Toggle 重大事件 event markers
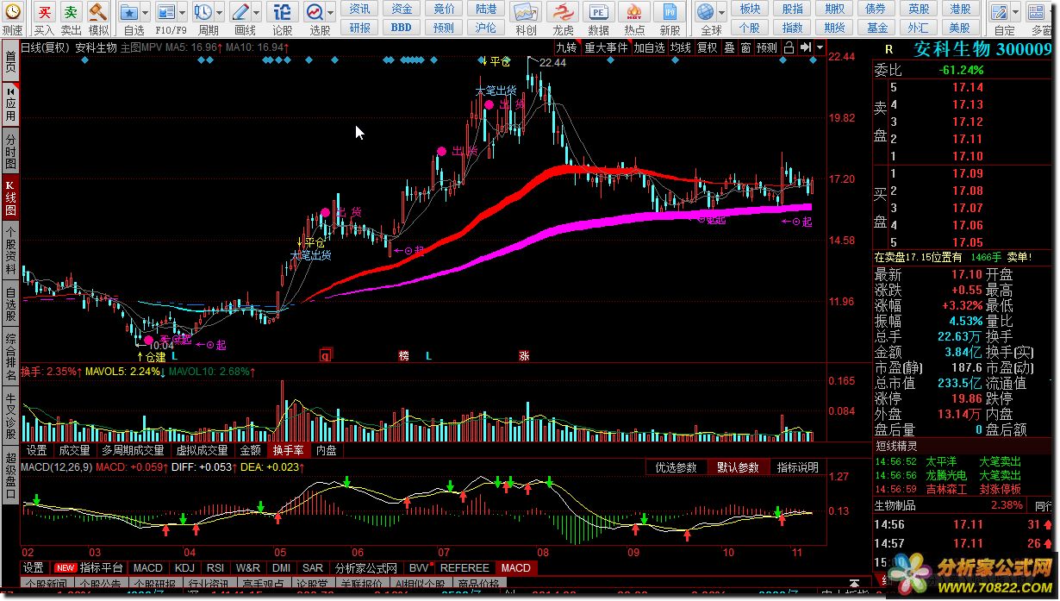This screenshot has height=601, width=1060. [x=607, y=47]
